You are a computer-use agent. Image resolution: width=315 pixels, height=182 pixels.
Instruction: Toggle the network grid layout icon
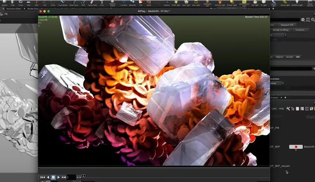(307, 108)
